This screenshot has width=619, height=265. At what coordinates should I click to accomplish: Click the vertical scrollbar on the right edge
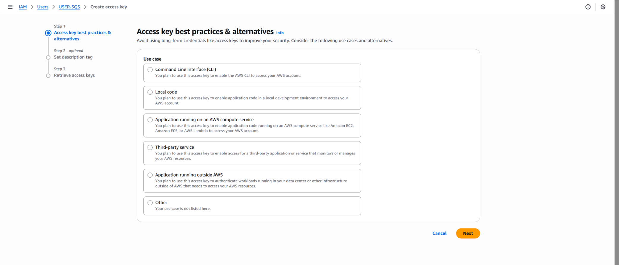[x=617, y=132]
